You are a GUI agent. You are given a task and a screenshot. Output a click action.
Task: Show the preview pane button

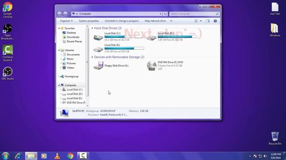(208, 21)
